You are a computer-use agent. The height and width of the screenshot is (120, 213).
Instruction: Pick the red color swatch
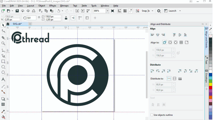[x=211, y=87]
